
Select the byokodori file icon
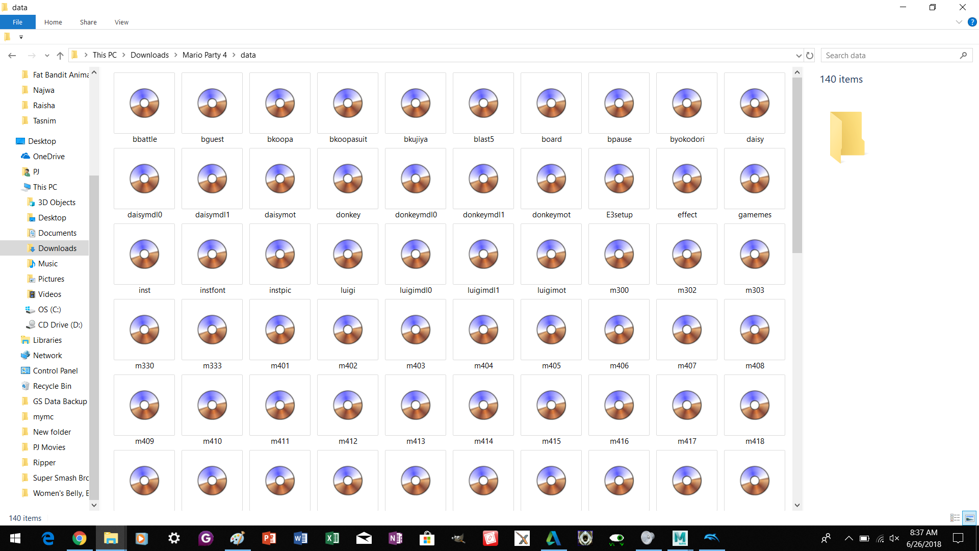click(687, 104)
